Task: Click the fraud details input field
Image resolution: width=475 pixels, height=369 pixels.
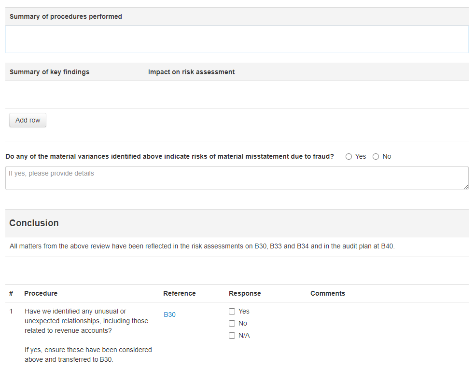Action: pyautogui.click(x=237, y=178)
